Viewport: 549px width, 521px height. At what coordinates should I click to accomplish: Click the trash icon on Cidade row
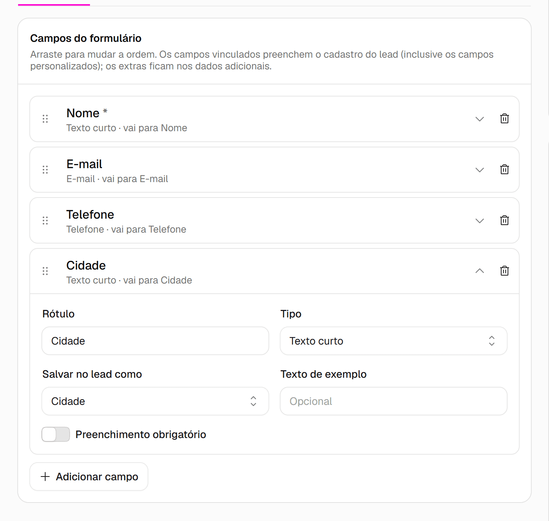(x=504, y=271)
